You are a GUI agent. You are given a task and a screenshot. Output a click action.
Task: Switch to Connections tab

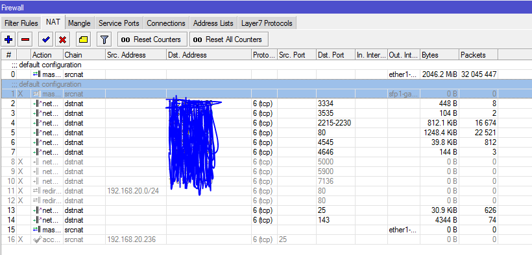(166, 23)
